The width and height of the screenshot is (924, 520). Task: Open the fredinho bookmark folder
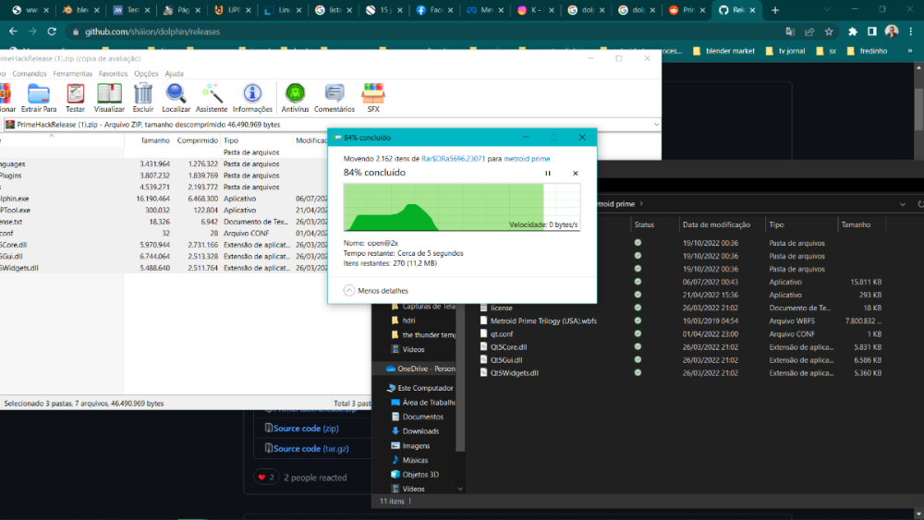tap(867, 51)
